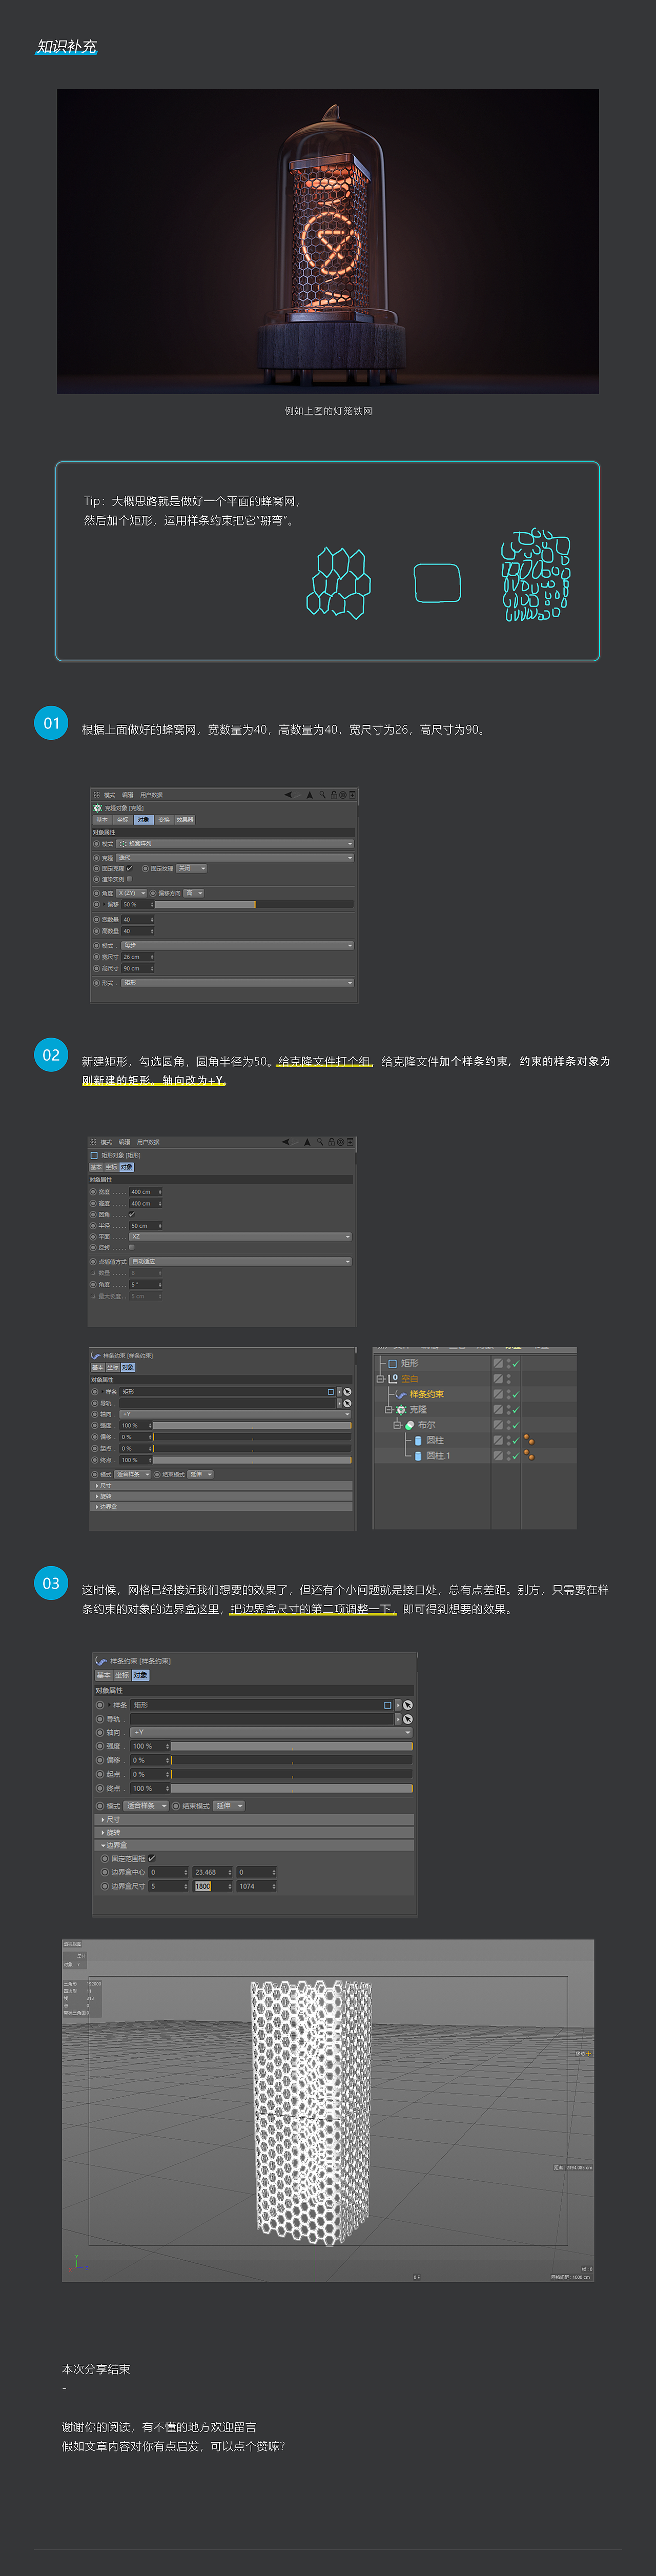Expand the 尺寸 section in panel with 边界盒 open
This screenshot has width=656, height=2576.
pyautogui.click(x=254, y=1819)
